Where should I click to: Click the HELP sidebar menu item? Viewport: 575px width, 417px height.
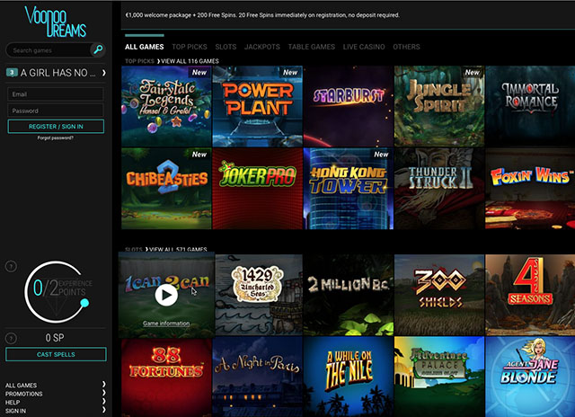pos(13,402)
